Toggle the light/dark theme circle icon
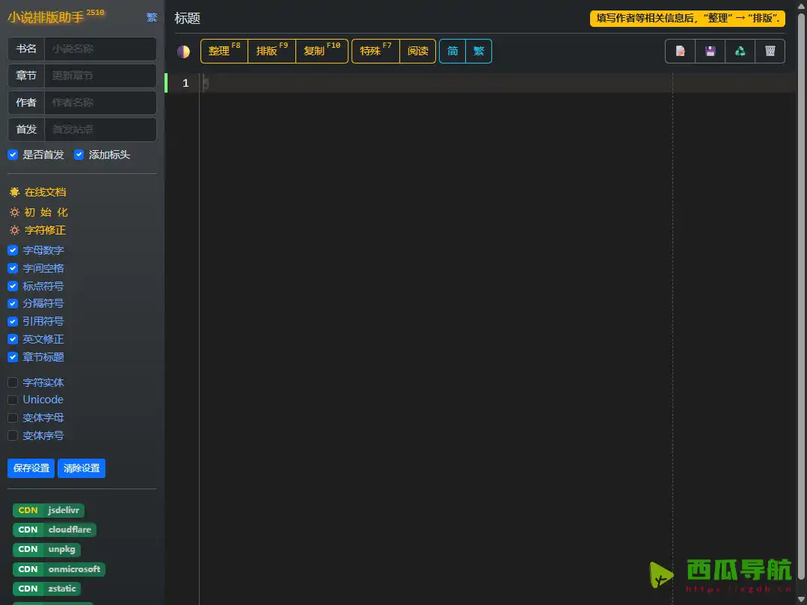Screen dimensions: 807x605 [x=183, y=52]
